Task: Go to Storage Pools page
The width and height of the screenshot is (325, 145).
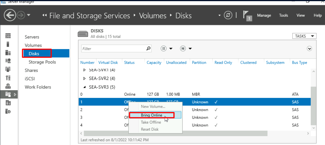Action: pyautogui.click(x=42, y=62)
